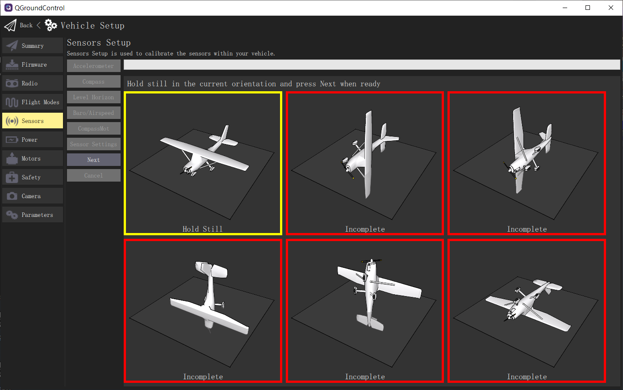Click the Back text link
Viewport: 623px width, 390px height.
(x=26, y=25)
